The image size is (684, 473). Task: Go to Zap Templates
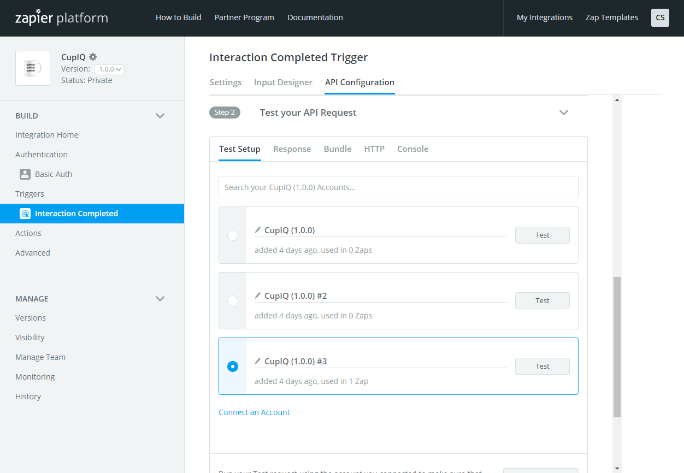(x=612, y=17)
